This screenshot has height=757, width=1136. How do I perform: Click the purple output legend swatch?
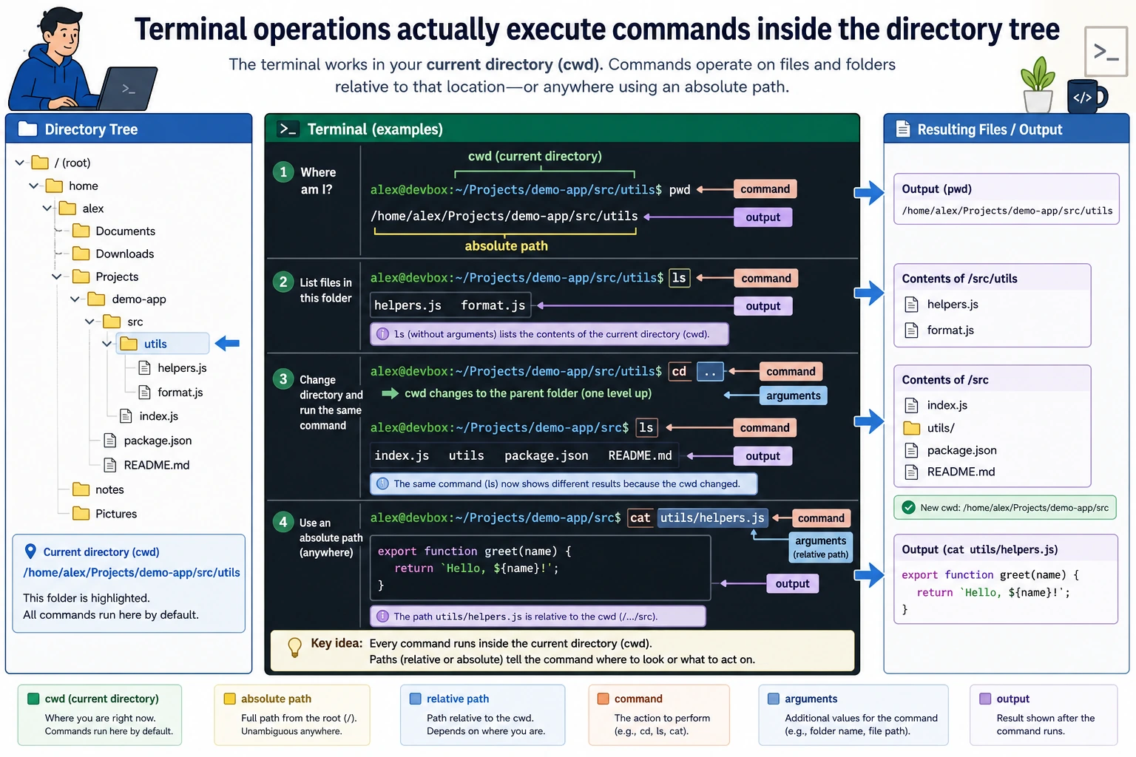(985, 699)
